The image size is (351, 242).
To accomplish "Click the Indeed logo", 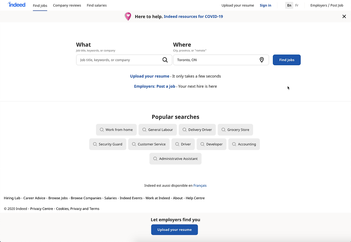I will 17,5.
